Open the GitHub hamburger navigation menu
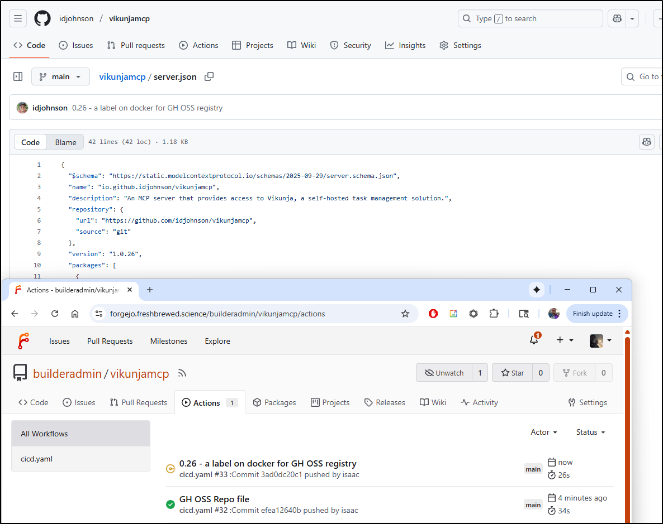Viewport: 663px width, 524px height. tap(18, 18)
